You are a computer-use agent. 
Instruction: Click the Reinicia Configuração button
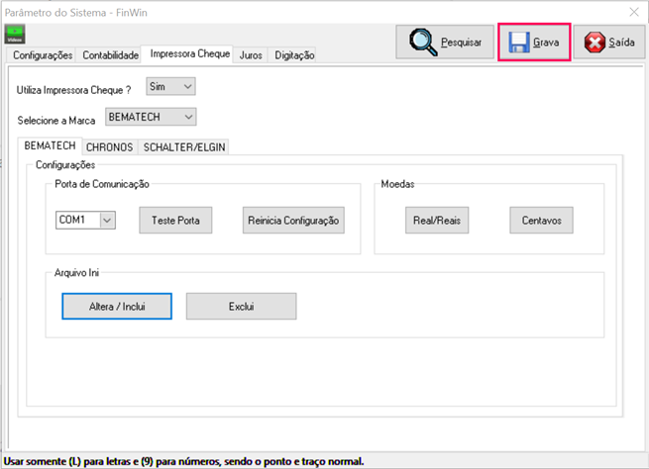293,220
